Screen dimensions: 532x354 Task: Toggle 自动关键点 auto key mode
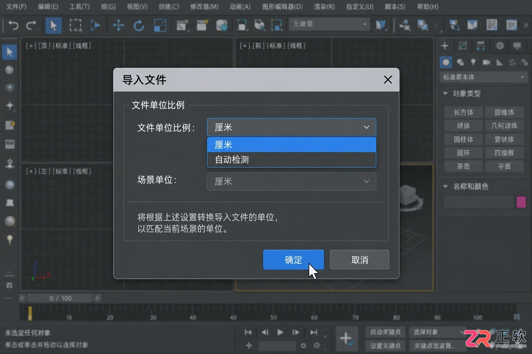coord(385,332)
